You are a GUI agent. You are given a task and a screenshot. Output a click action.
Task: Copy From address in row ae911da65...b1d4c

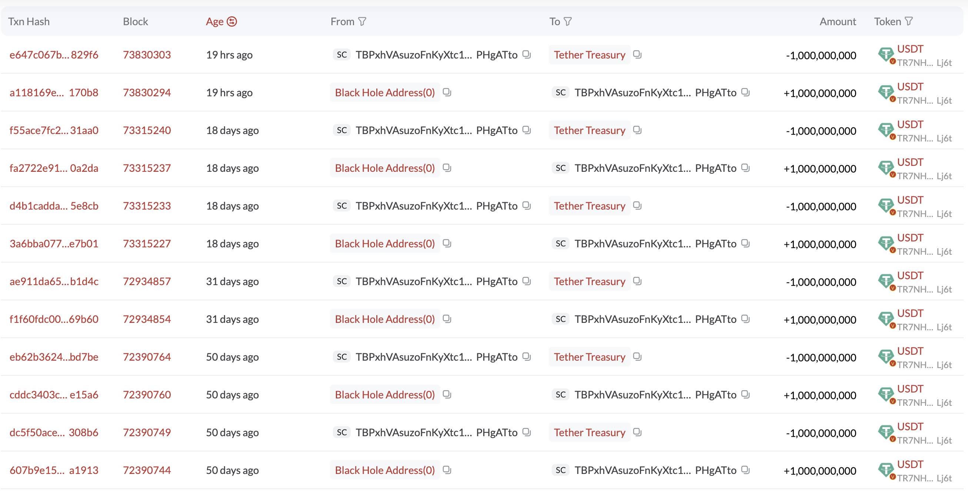[x=527, y=281]
